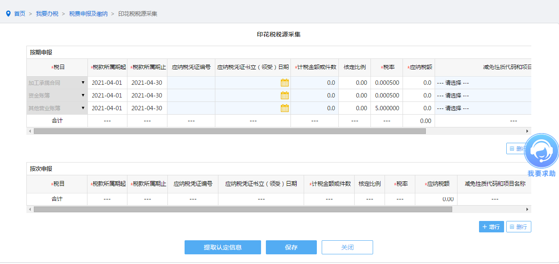Click the 关闭 button
The height and width of the screenshot is (264, 559).
347,247
